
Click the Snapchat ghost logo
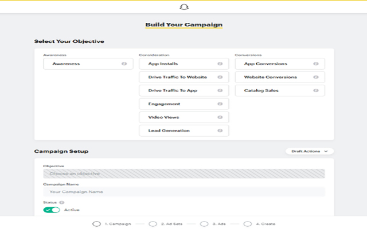click(183, 7)
